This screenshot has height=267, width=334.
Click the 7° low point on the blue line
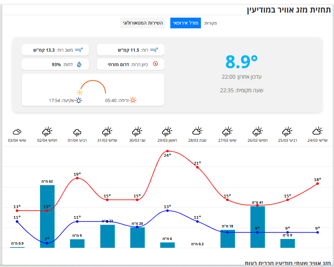coord(47,242)
